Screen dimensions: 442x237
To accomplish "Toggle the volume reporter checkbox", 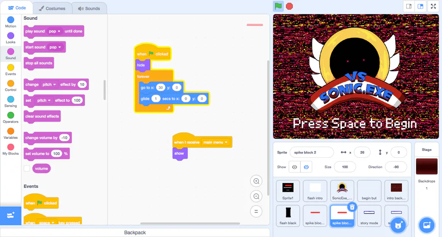I will tap(27, 169).
